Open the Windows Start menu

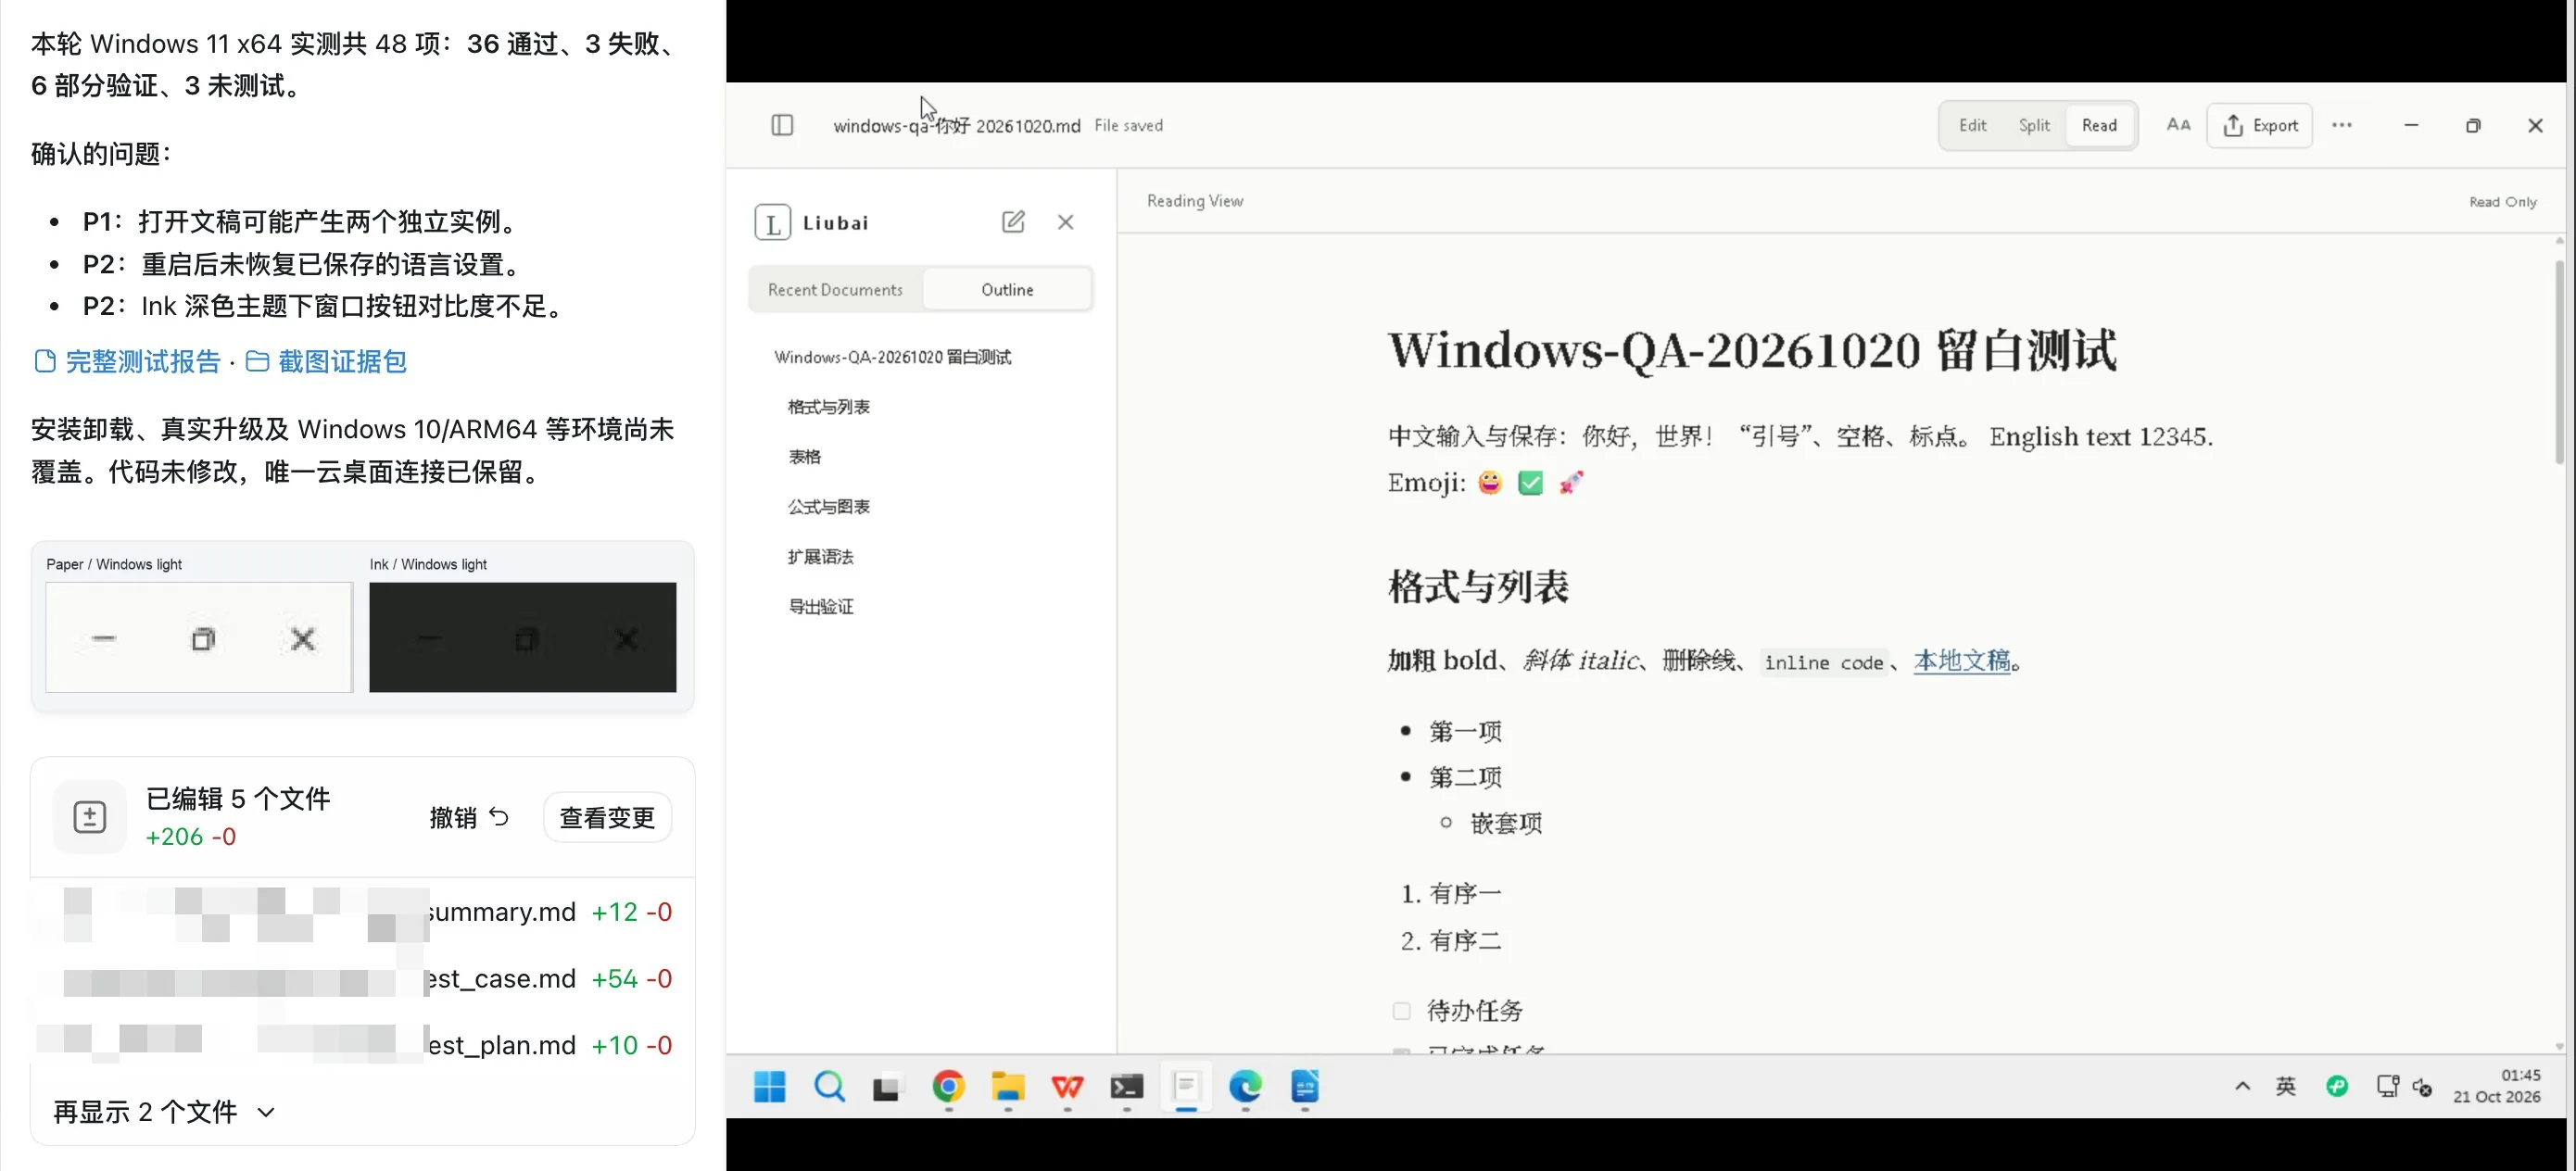769,1086
